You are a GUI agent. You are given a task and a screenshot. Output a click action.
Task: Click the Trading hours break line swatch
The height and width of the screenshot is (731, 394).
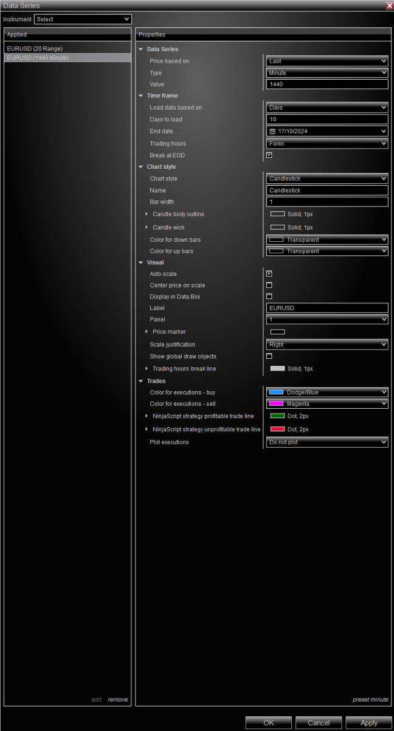pyautogui.click(x=277, y=369)
